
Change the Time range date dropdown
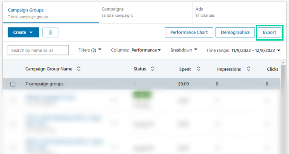point(256,50)
